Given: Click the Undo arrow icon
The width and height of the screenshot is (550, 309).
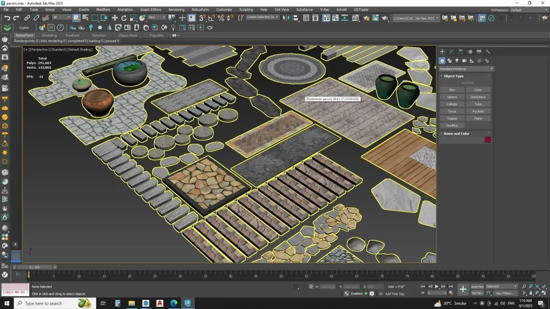Looking at the screenshot, I should point(7,18).
